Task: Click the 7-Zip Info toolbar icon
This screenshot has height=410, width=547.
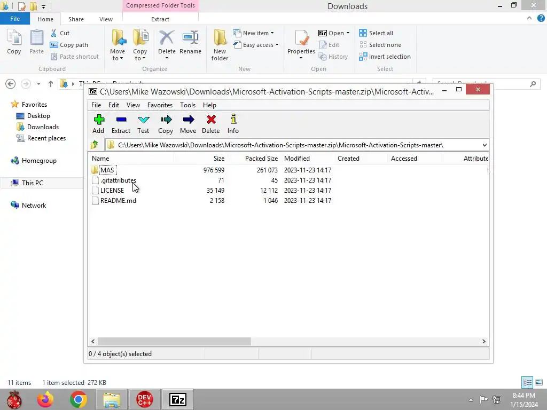Action: (x=233, y=119)
